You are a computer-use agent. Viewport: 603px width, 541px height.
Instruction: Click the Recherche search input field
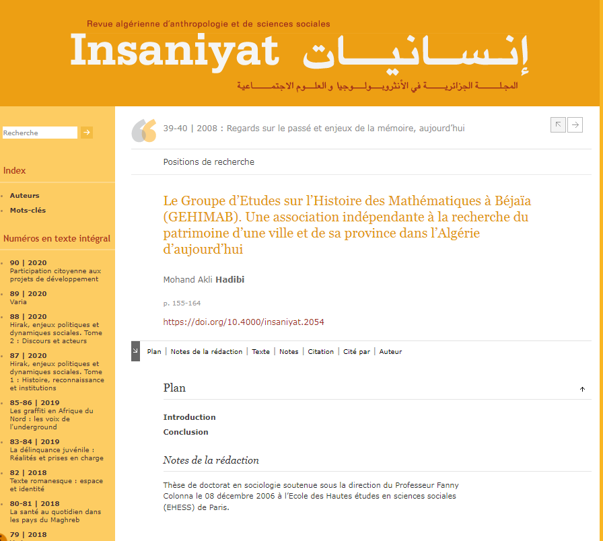pyautogui.click(x=40, y=133)
